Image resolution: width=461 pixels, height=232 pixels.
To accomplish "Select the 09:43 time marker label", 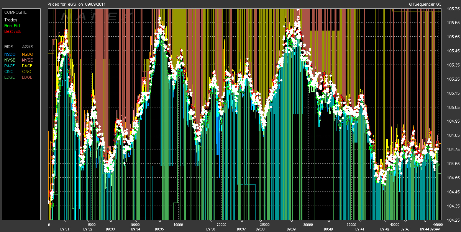I will (405, 229).
